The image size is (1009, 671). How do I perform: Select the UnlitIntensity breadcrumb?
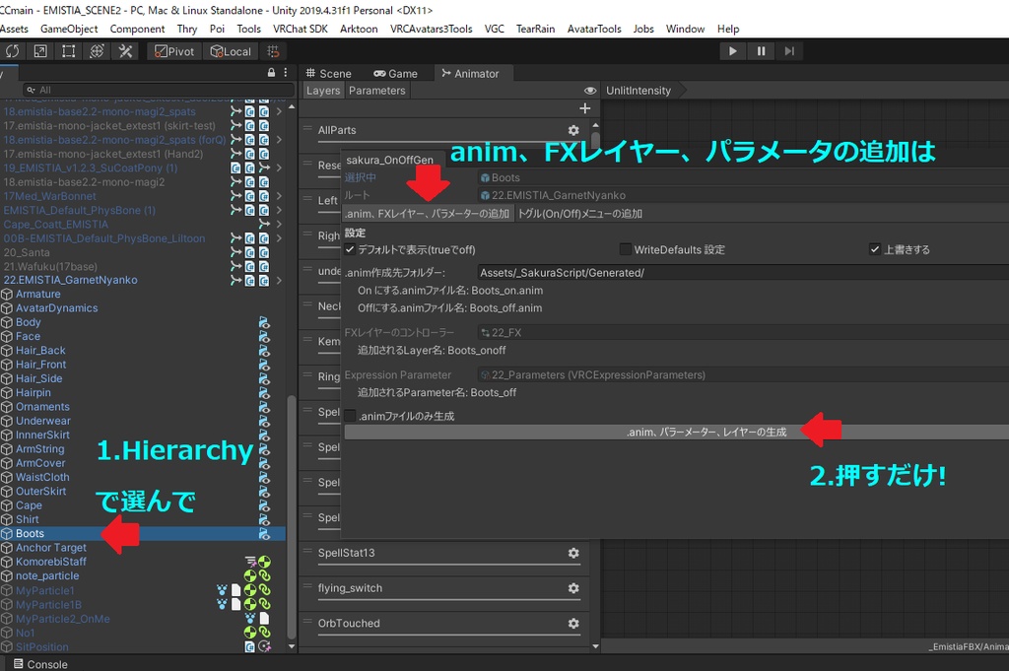(x=639, y=91)
